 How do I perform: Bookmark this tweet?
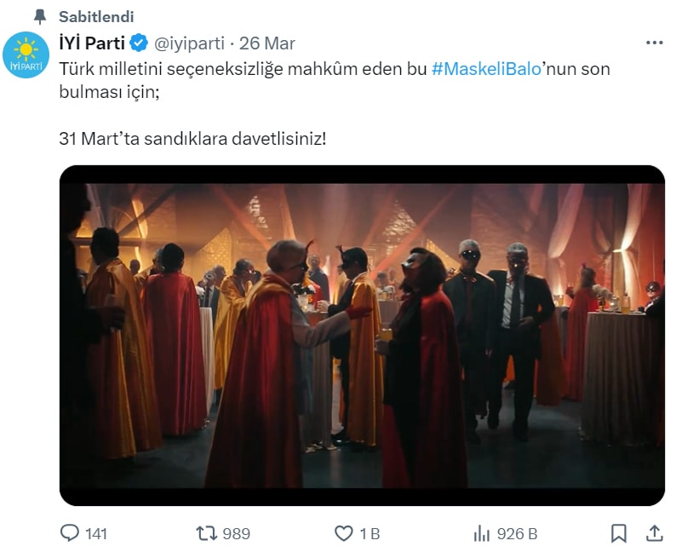[x=618, y=533]
